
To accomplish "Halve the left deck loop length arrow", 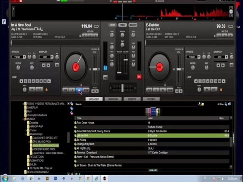I will click(21, 81).
